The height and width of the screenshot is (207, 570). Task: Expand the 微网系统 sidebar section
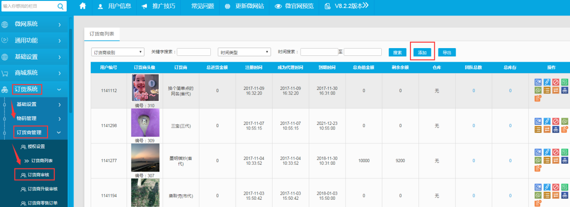coord(34,24)
